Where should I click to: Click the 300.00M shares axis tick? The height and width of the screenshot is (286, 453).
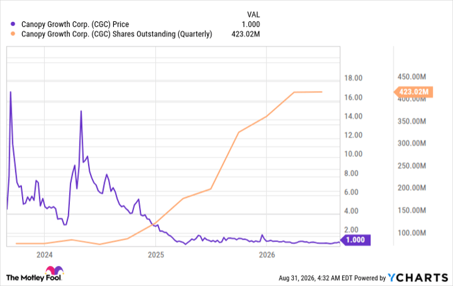(412, 143)
